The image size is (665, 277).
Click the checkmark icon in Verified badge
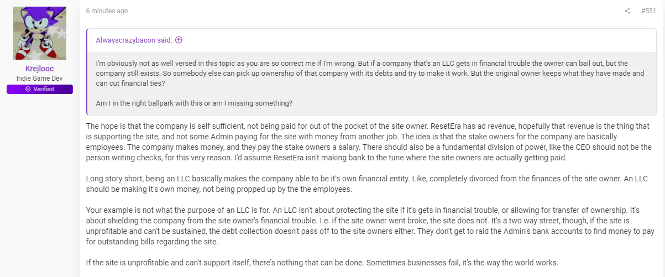[x=28, y=89]
